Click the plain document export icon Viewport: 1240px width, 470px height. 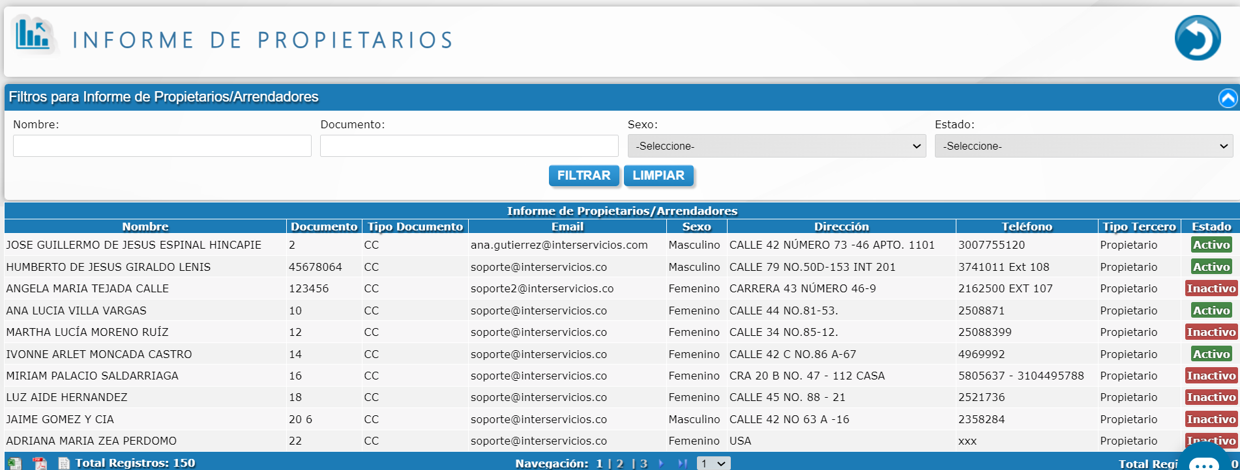(64, 463)
